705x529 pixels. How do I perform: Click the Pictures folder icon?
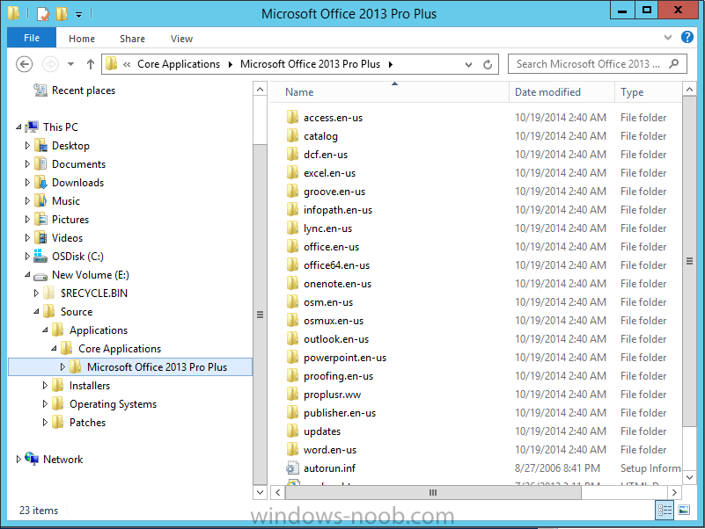point(40,219)
